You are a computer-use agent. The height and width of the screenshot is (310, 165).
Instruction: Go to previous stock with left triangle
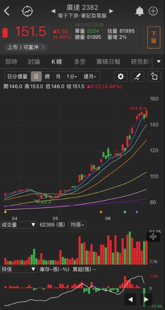click(53, 11)
